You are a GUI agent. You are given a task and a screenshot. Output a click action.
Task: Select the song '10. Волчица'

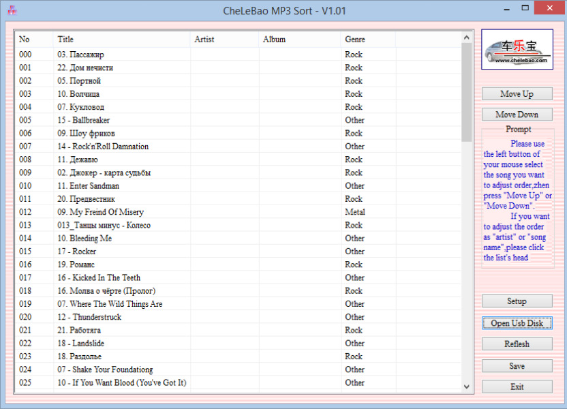click(x=78, y=94)
